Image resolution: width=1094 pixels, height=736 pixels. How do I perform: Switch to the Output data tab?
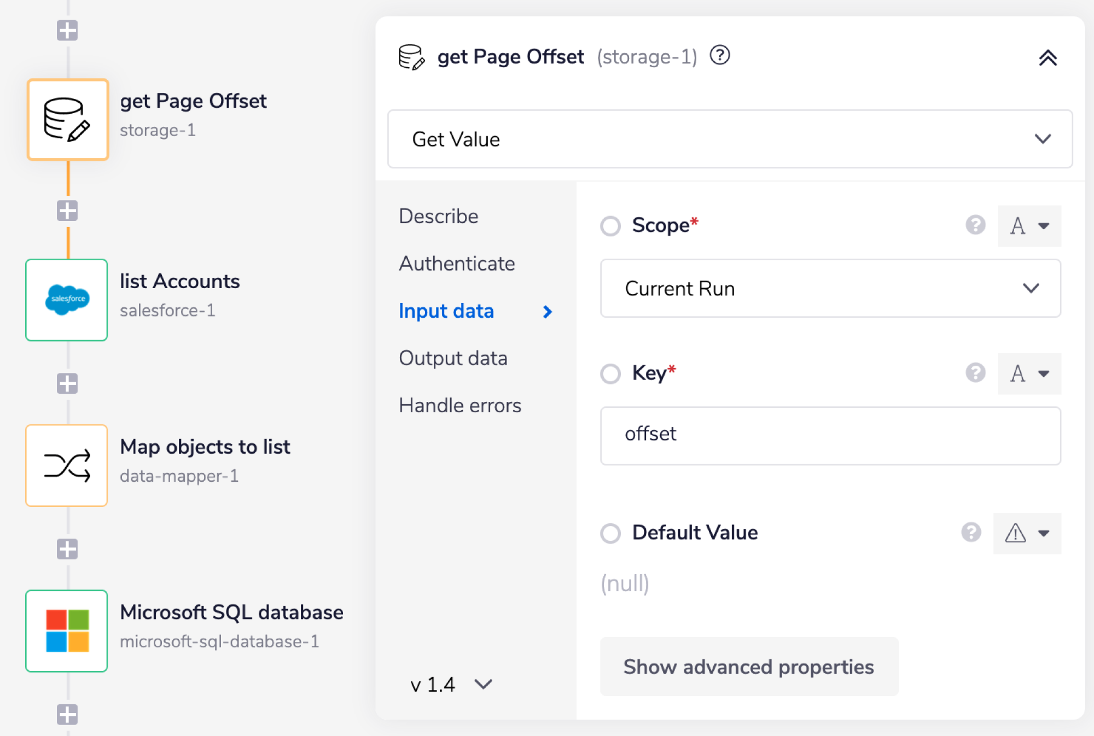point(453,358)
